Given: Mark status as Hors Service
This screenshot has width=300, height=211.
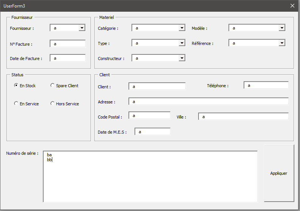Looking at the screenshot, I should click(52, 104).
